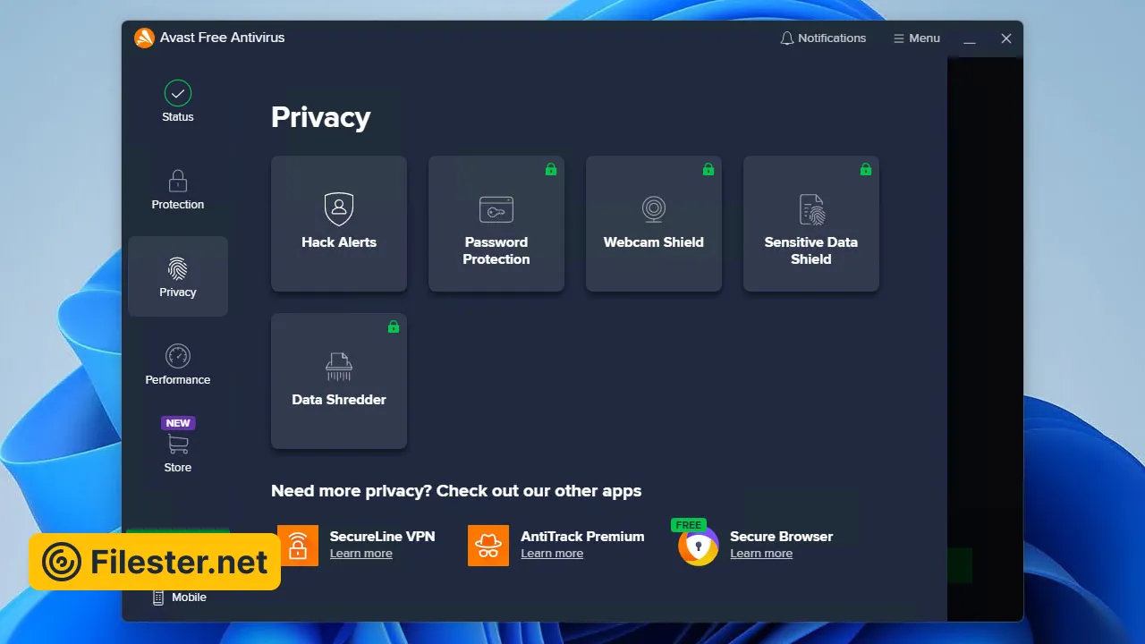Expand the Menu hamburger

[899, 38]
